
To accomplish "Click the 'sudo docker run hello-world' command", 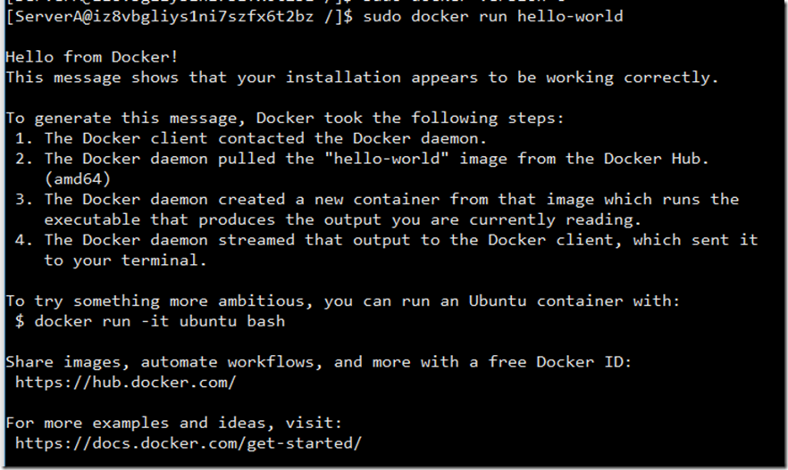I will (493, 17).
